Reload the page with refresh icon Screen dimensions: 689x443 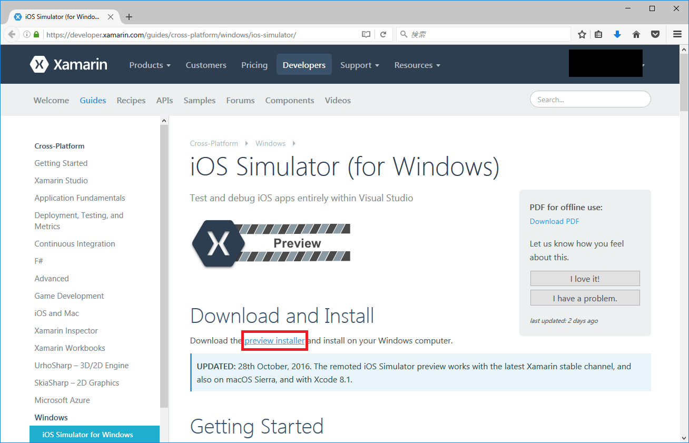coord(383,34)
